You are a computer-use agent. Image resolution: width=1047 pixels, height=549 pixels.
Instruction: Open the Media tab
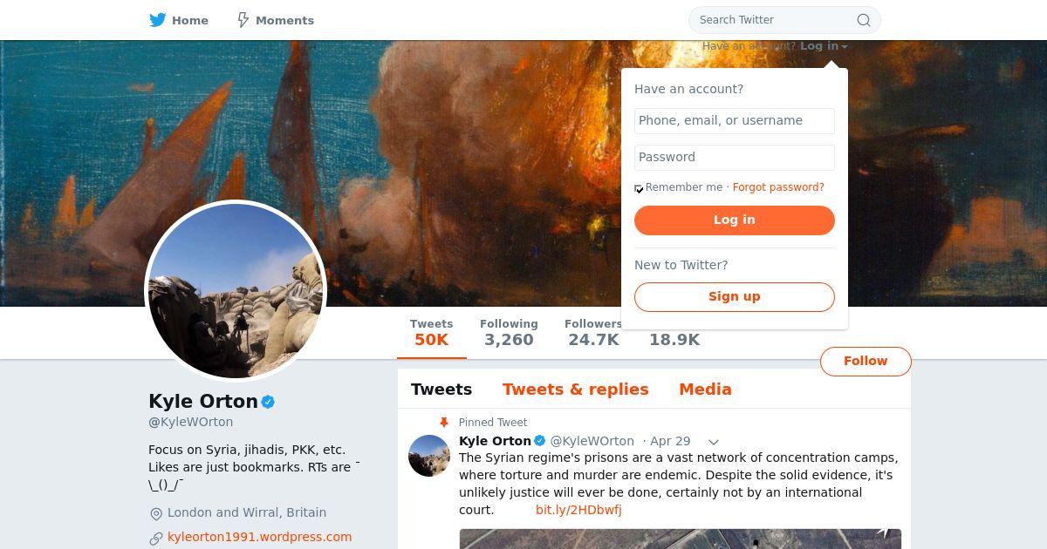point(705,390)
